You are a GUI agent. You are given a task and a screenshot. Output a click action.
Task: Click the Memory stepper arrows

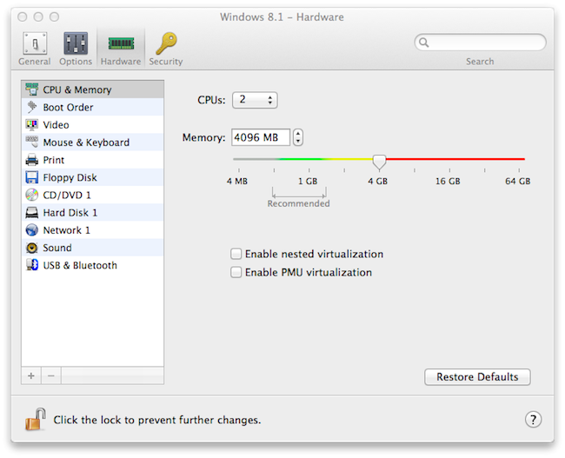(298, 137)
